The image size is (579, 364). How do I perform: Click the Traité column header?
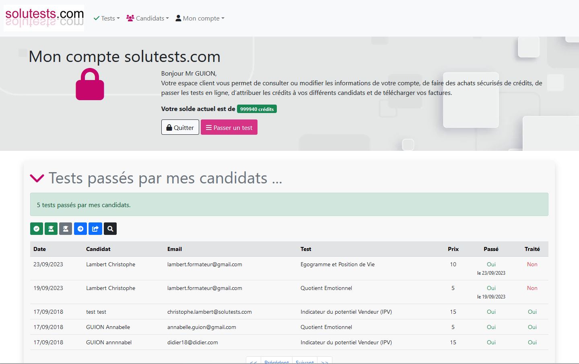point(532,249)
